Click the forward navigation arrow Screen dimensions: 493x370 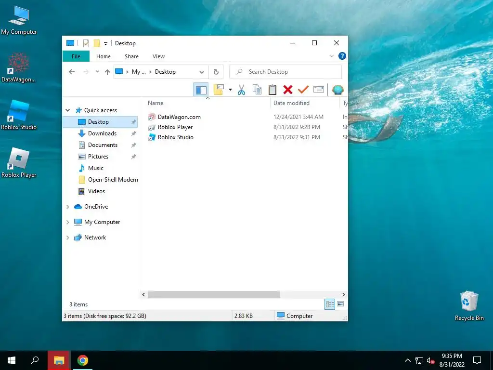point(86,72)
